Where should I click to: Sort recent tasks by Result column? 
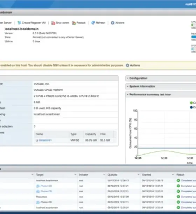(x=180, y=175)
